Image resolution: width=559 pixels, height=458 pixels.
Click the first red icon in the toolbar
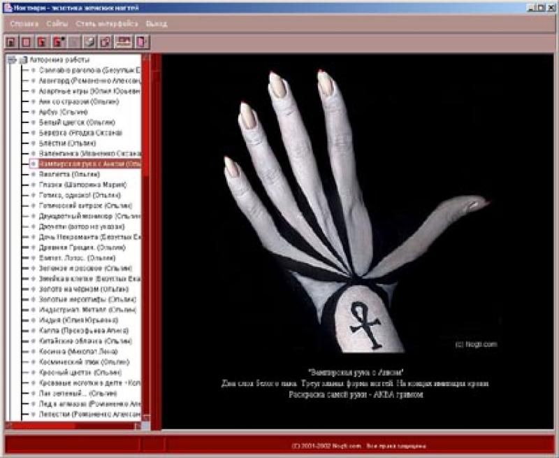point(10,42)
